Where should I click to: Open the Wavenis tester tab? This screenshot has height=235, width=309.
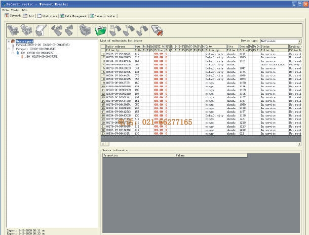pyautogui.click(x=103, y=16)
